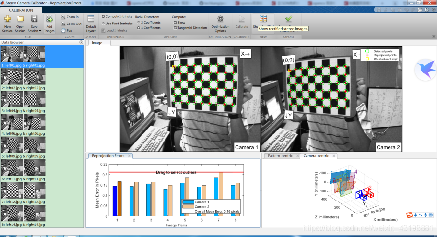The width and height of the screenshot is (437, 237).
Task: Select image pair 3: left04.jpg & right04.jpg
Action: (x=42, y=102)
